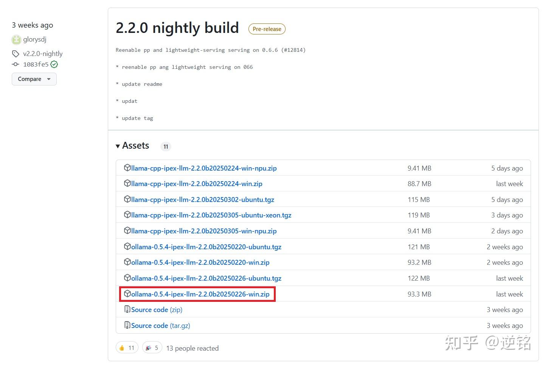Image resolution: width=545 pixels, height=365 pixels.
Task: Open commit 1083fe5
Action: click(x=36, y=64)
